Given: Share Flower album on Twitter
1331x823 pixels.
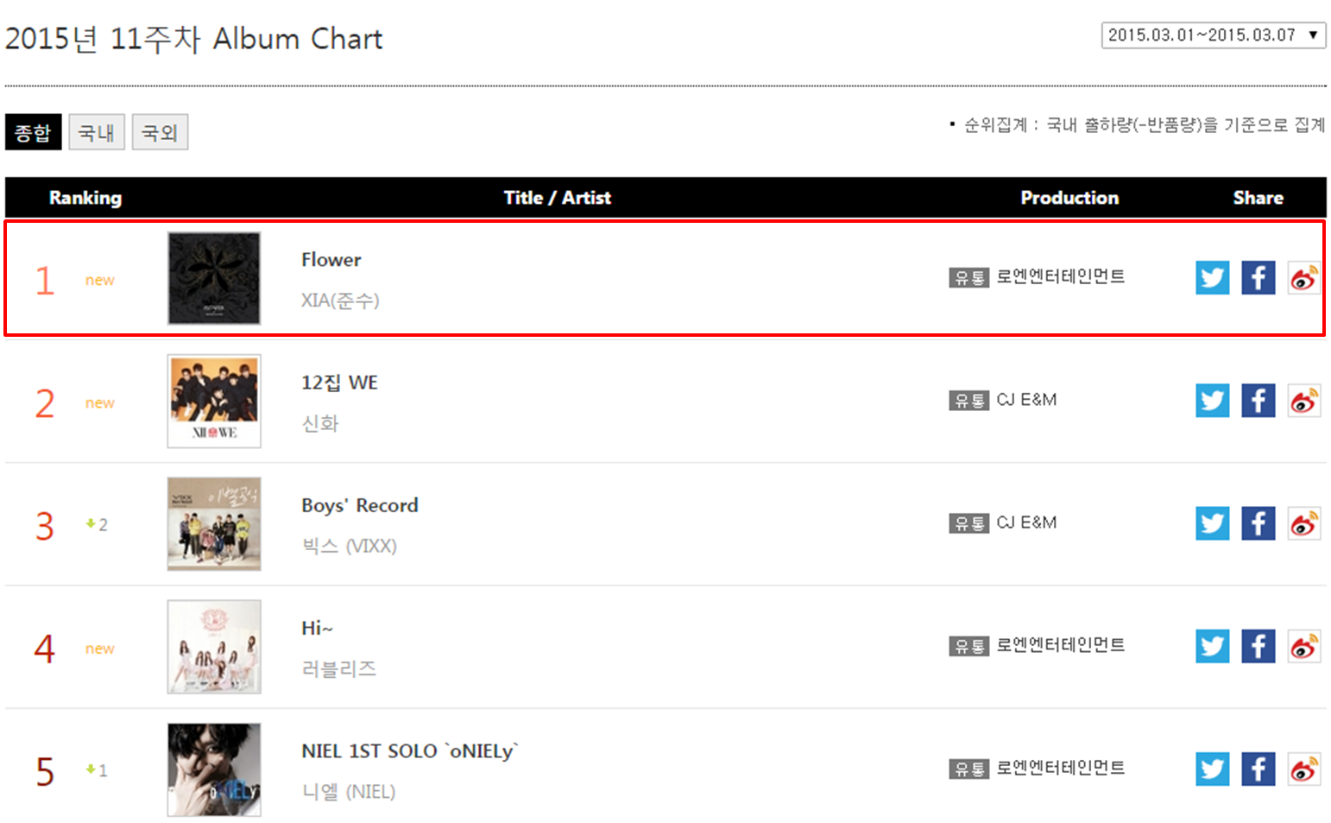Looking at the screenshot, I should point(1212,278).
